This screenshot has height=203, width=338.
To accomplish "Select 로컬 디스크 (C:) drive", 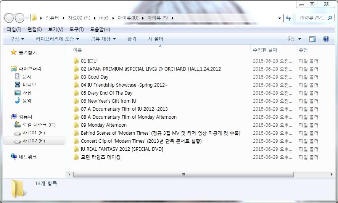I will tap(35, 124).
